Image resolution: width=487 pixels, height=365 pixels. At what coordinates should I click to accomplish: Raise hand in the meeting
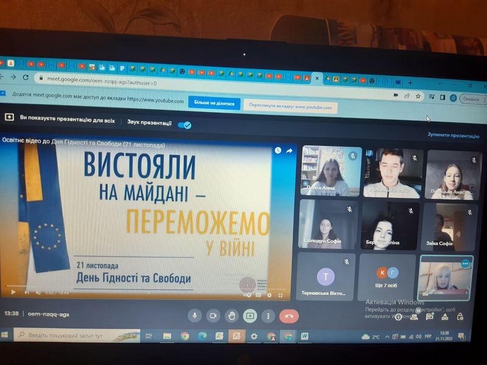coord(231,316)
